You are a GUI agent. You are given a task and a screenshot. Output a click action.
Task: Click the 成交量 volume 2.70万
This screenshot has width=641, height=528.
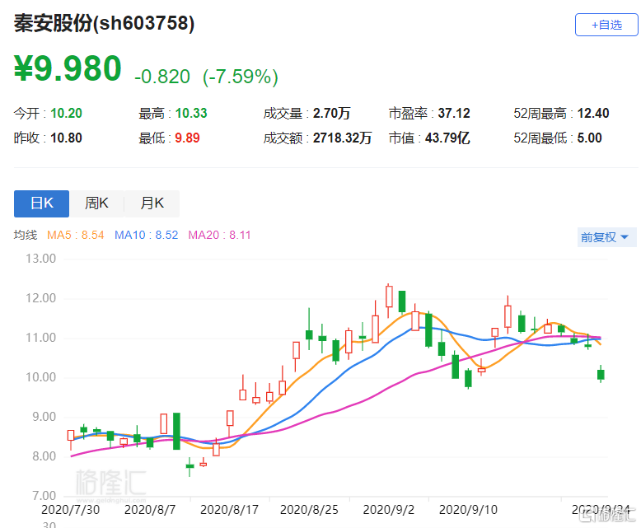click(x=331, y=113)
